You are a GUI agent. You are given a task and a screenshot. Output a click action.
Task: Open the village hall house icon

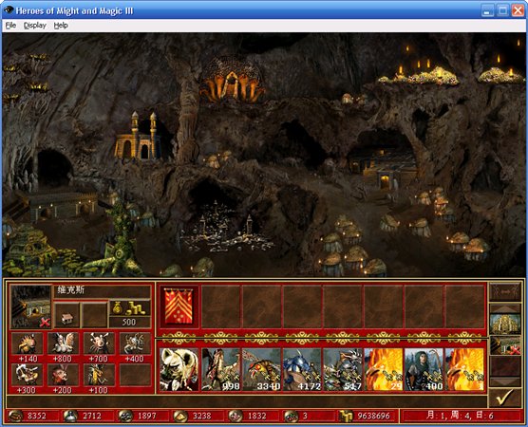tap(67, 315)
